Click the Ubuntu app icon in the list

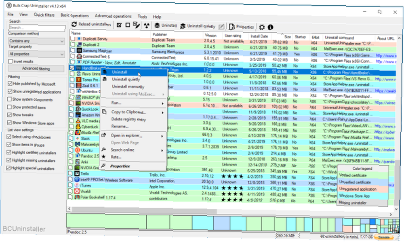(77, 150)
